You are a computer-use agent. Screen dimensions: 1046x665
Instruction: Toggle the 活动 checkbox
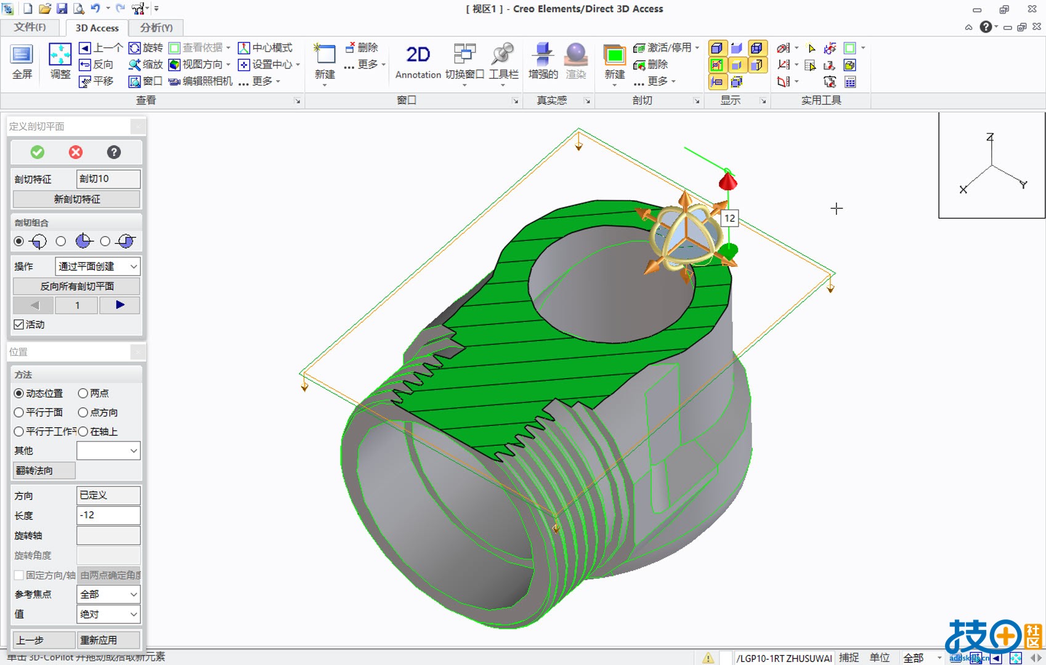(19, 324)
